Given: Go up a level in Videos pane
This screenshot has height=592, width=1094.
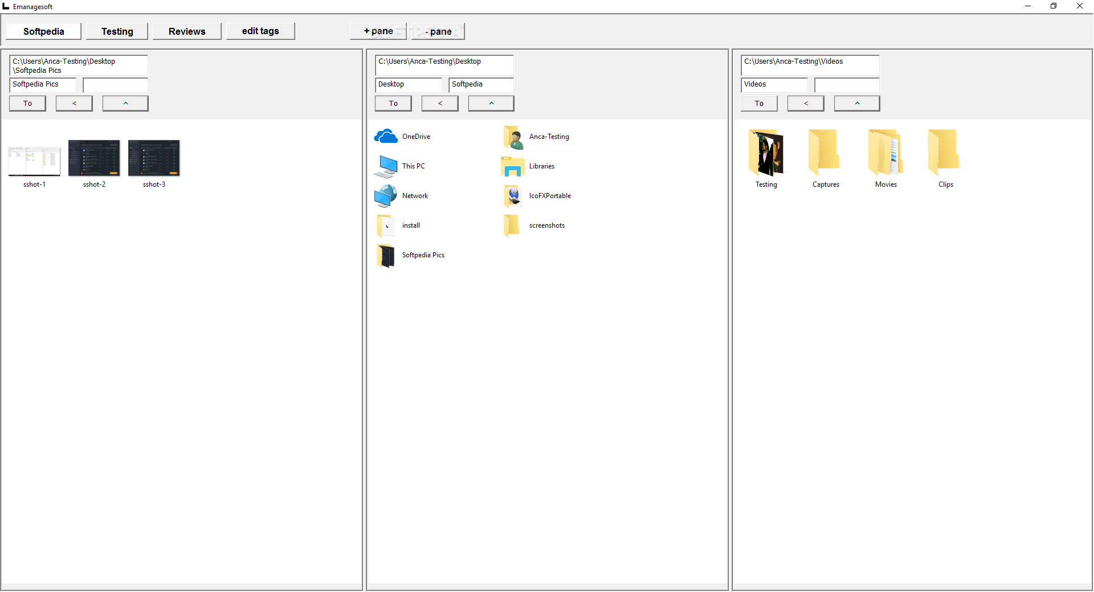Looking at the screenshot, I should tap(857, 104).
